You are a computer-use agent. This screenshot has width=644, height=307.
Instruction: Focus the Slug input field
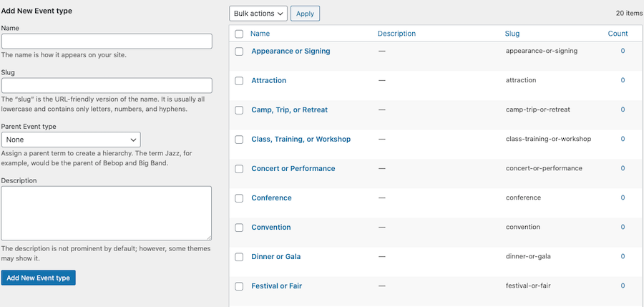tap(107, 85)
